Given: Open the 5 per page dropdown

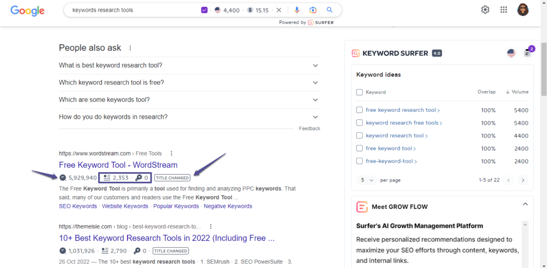Looking at the screenshot, I should (x=366, y=180).
